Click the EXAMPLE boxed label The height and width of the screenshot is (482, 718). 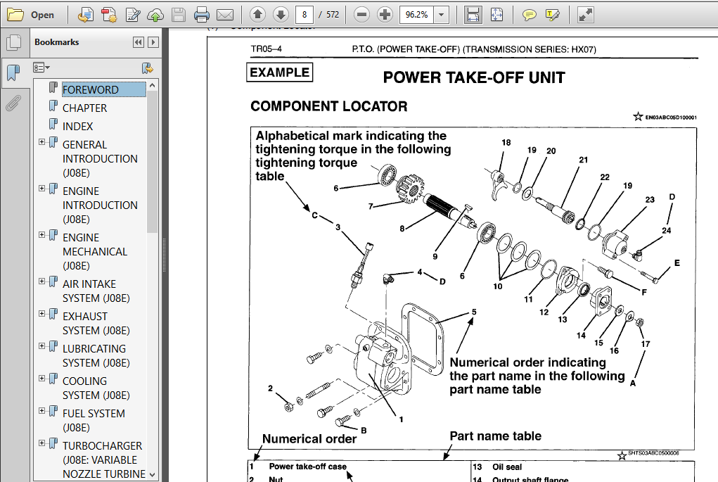(279, 72)
